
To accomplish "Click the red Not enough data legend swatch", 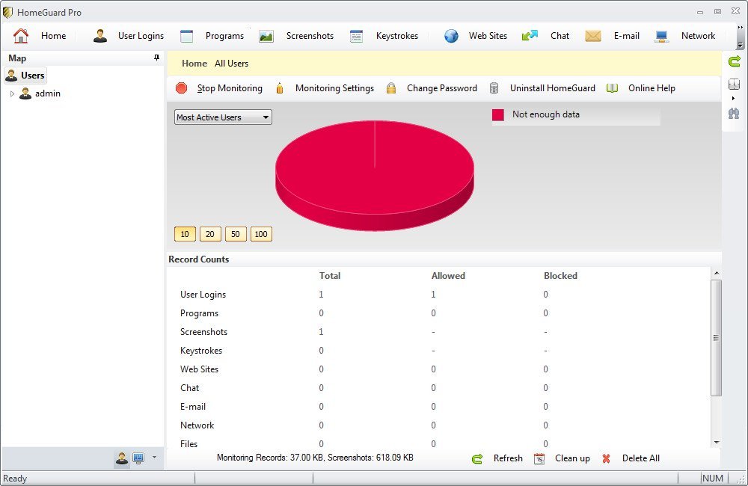I will (x=498, y=114).
